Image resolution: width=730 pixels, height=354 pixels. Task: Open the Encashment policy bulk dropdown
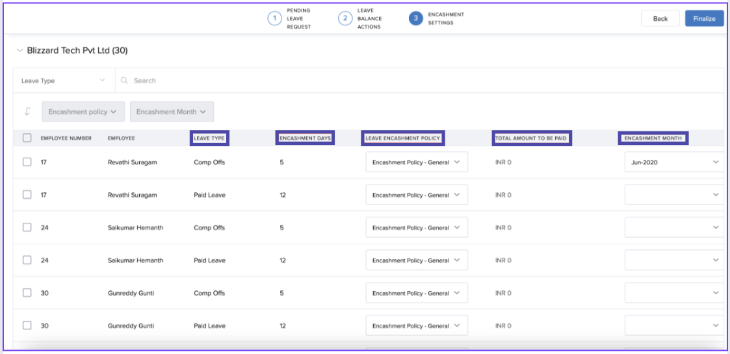(83, 112)
